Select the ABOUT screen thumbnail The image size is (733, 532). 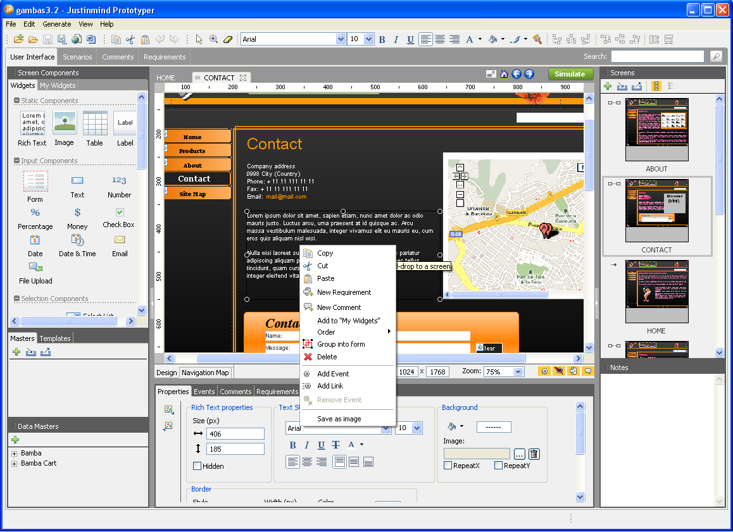pos(656,130)
